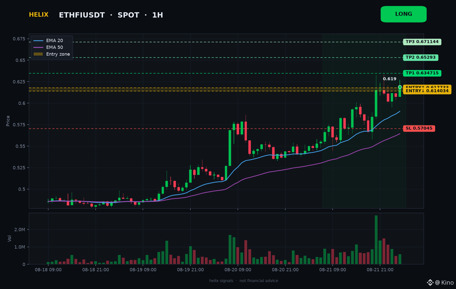456x289 pixels.
Task: Click the 08-21 21:00 time axis label
Action: tap(380, 270)
